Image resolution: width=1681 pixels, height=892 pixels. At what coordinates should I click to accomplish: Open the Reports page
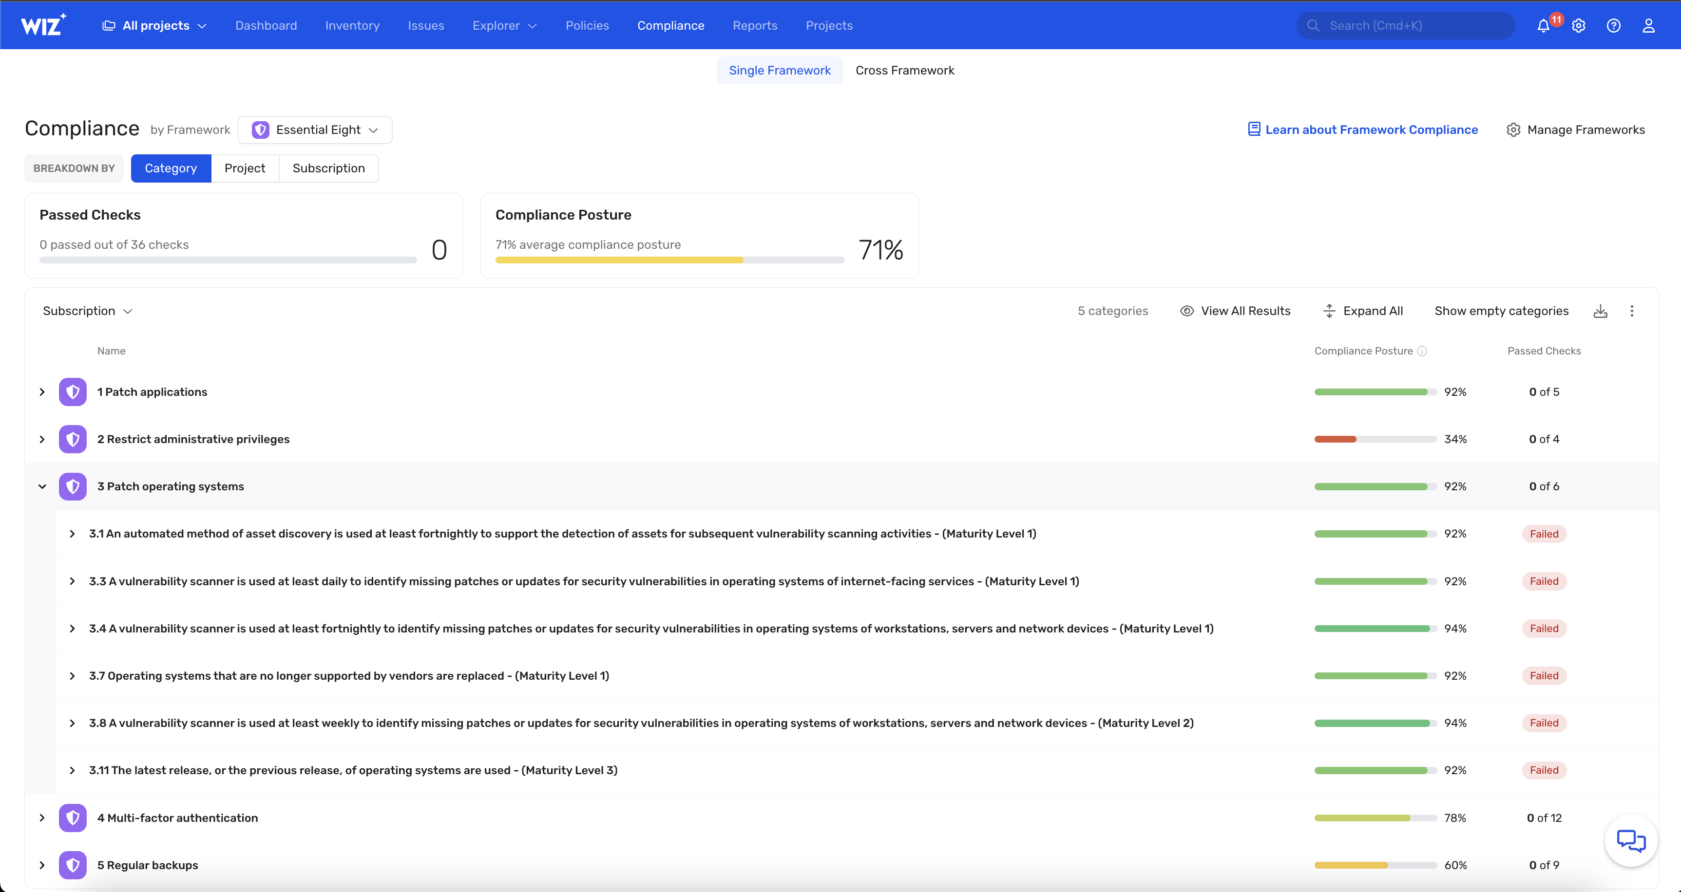(755, 25)
